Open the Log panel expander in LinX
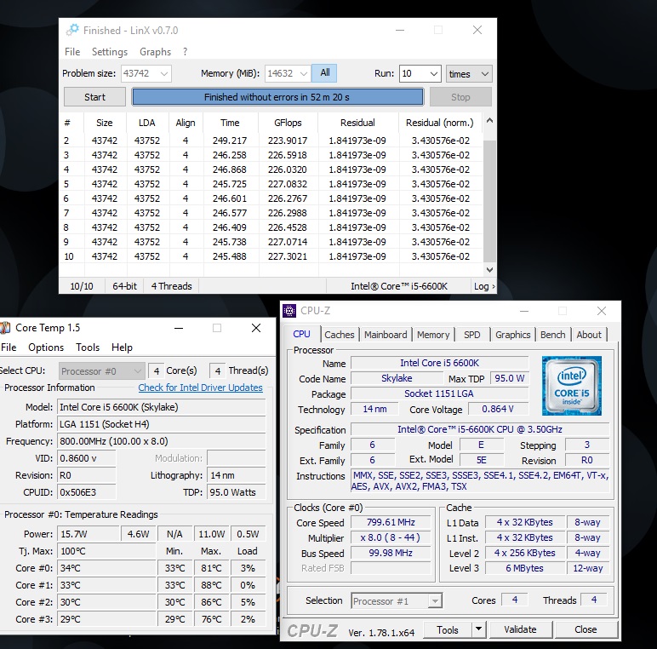 [484, 286]
